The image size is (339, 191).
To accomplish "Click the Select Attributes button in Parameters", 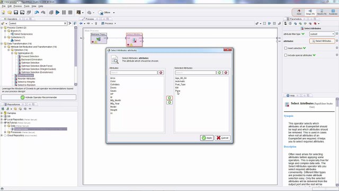I will 322,41.
